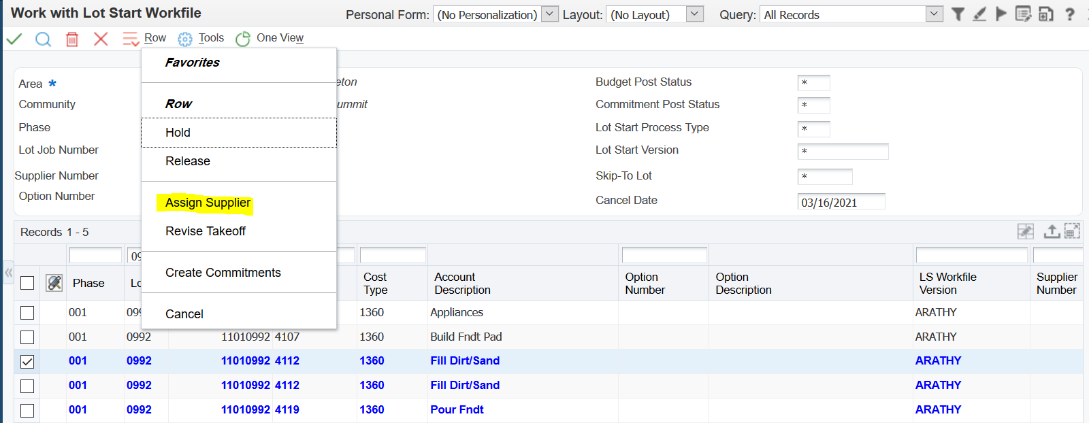The height and width of the screenshot is (423, 1089).
Task: Click the Row menu list icon
Action: [x=131, y=39]
